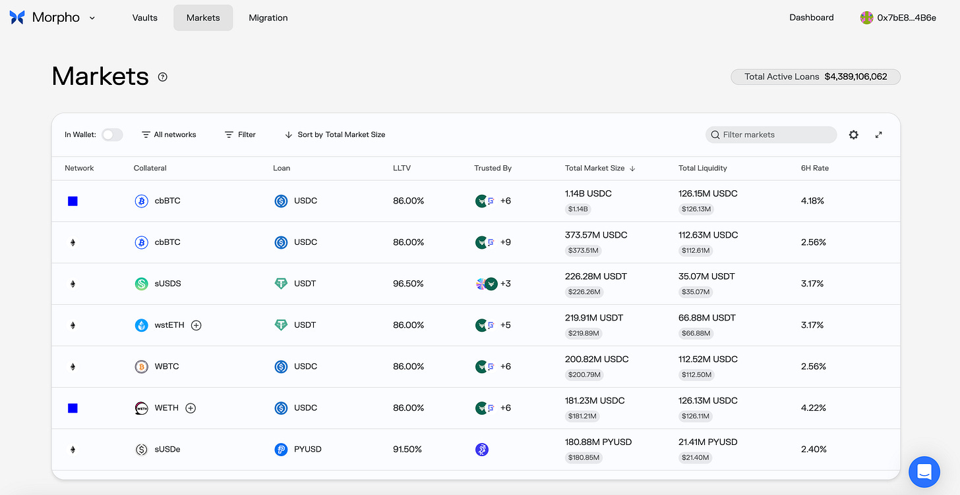
Task: Open table settings gear icon
Action: click(x=854, y=134)
